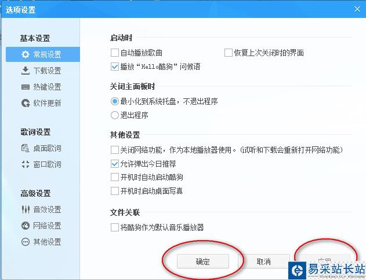366x280 pixels.
Task: Select 最小化到系统托盘，不退出程序 radio option
Action: tap(115, 101)
